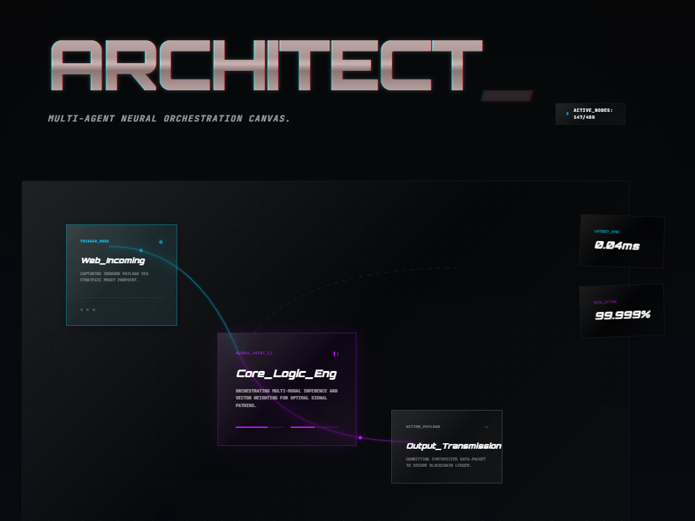Click the arrow icon on Output_Transmission card

tap(485, 427)
